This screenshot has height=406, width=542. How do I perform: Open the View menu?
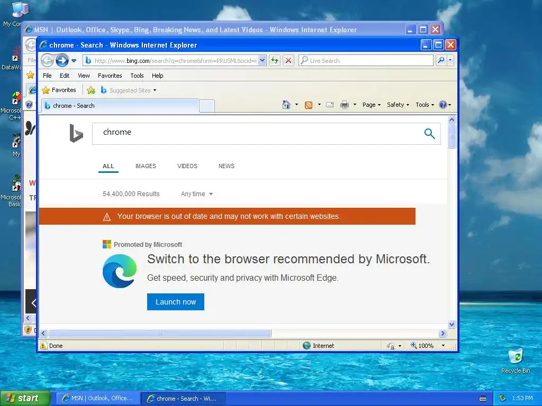pos(84,76)
